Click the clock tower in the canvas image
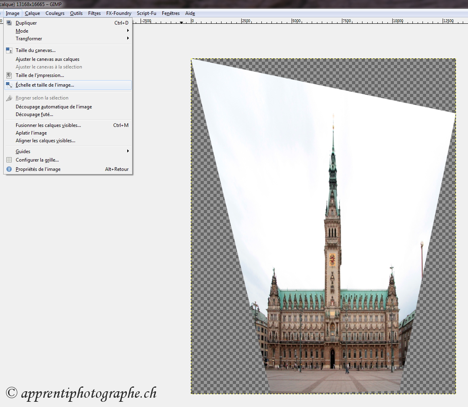 [333, 242]
